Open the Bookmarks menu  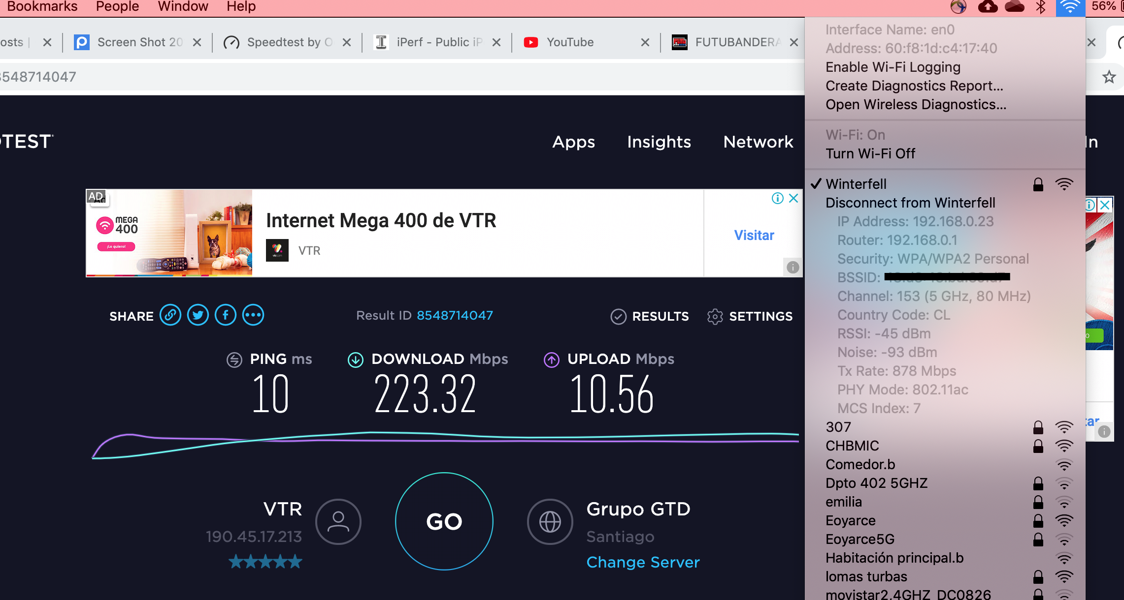[x=42, y=7]
